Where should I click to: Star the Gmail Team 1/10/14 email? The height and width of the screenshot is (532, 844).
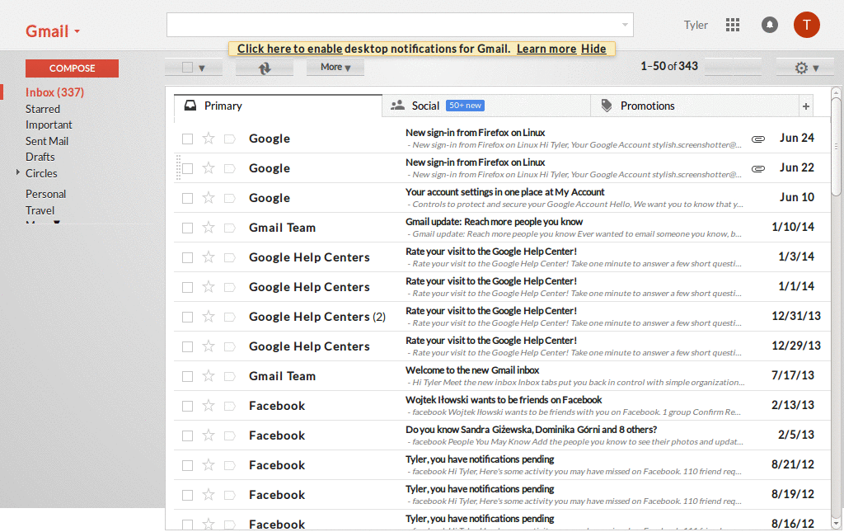click(209, 227)
